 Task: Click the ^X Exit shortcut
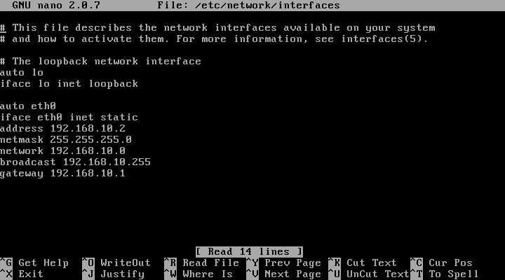tap(22, 274)
